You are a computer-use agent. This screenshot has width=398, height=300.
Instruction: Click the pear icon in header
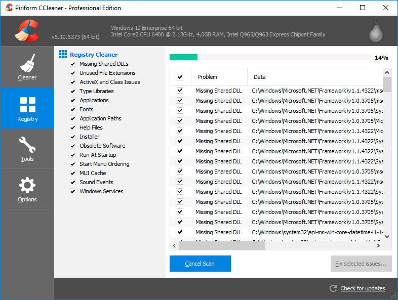click(376, 32)
